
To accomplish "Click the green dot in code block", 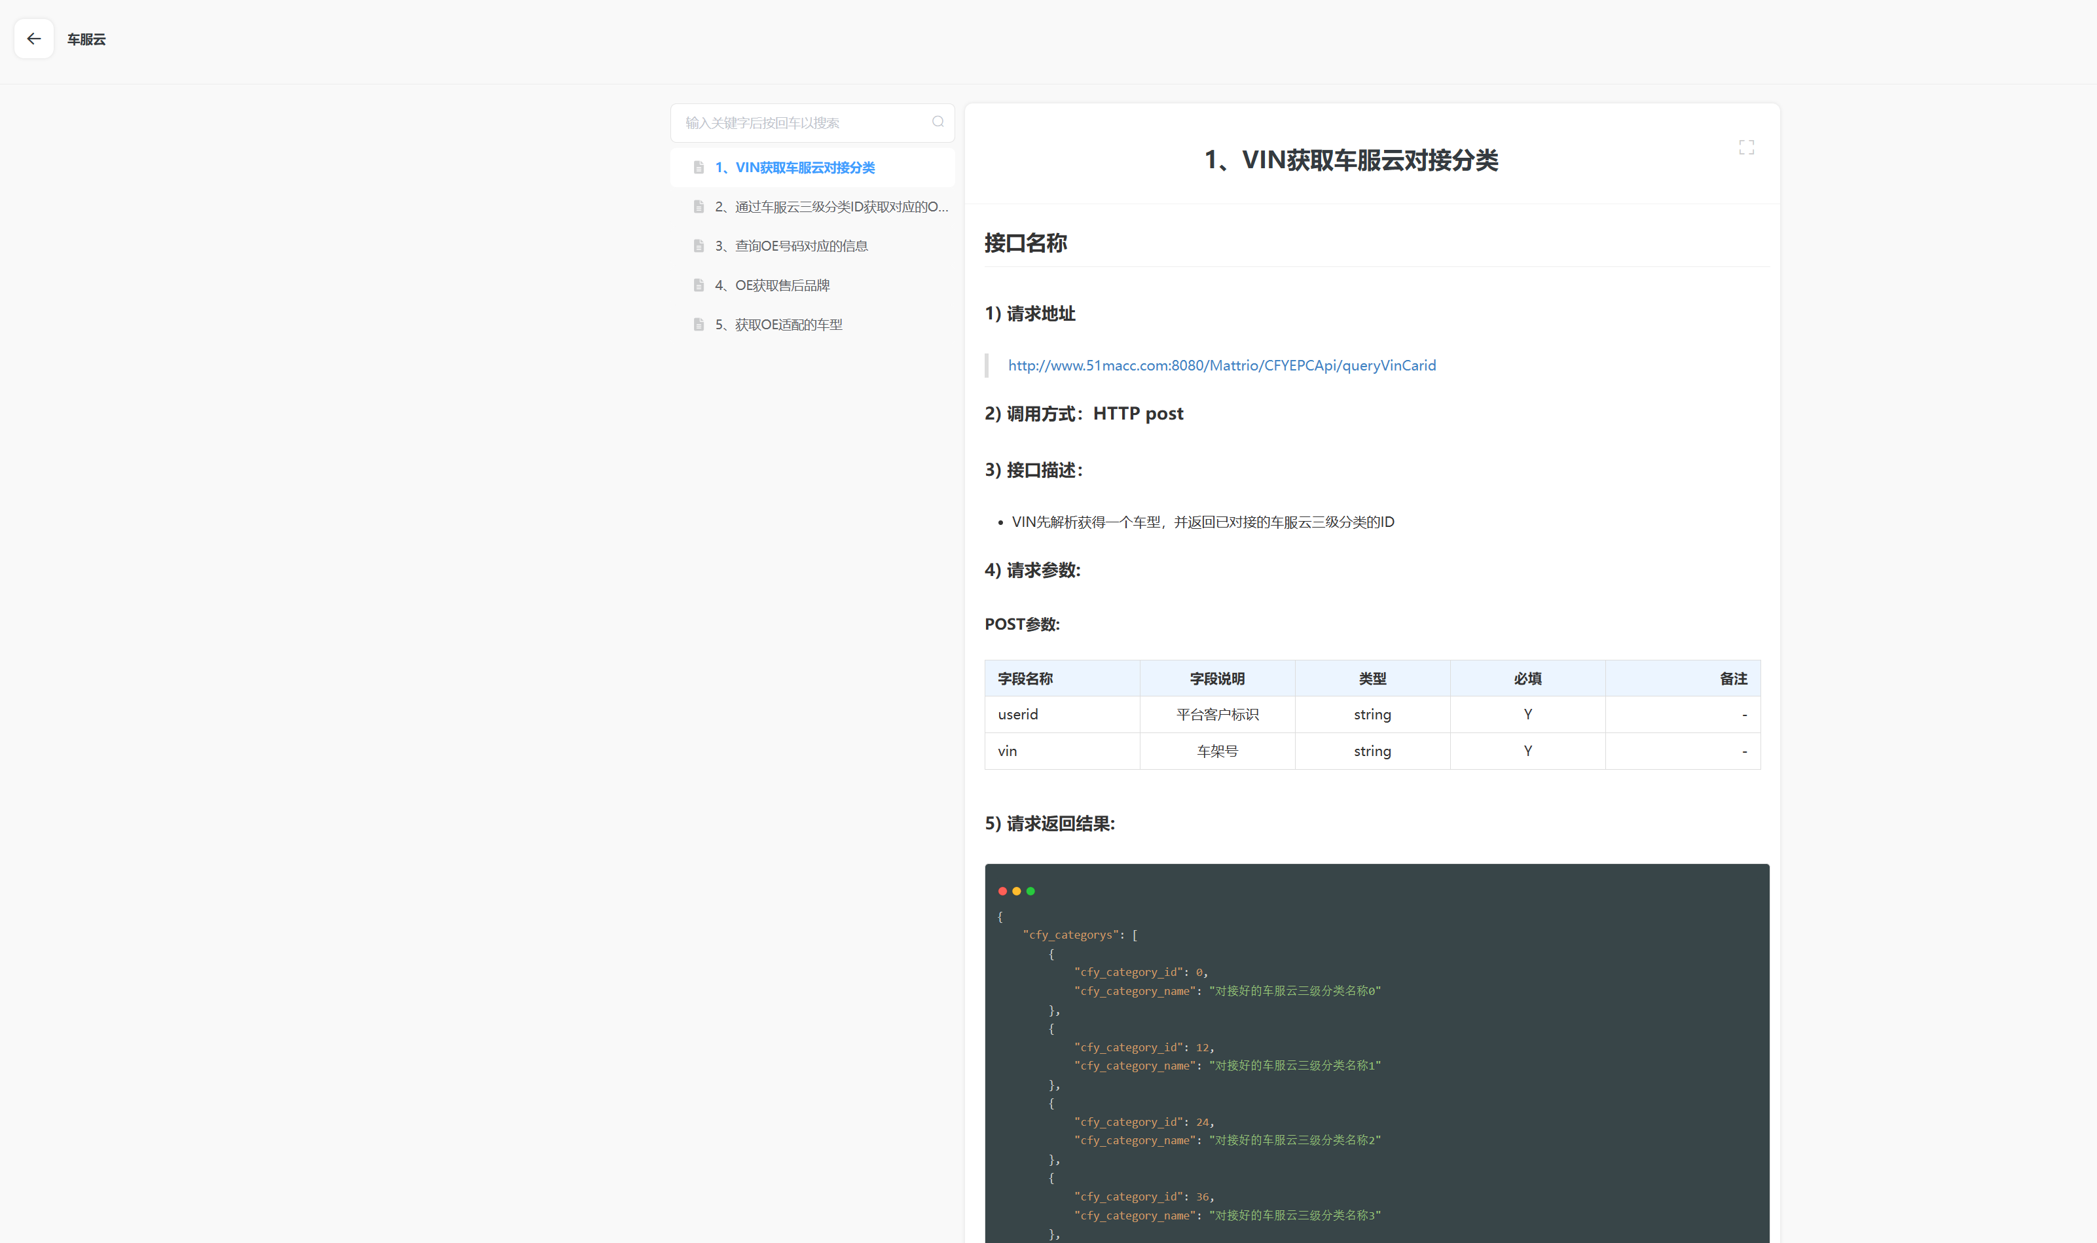I will point(1030,892).
